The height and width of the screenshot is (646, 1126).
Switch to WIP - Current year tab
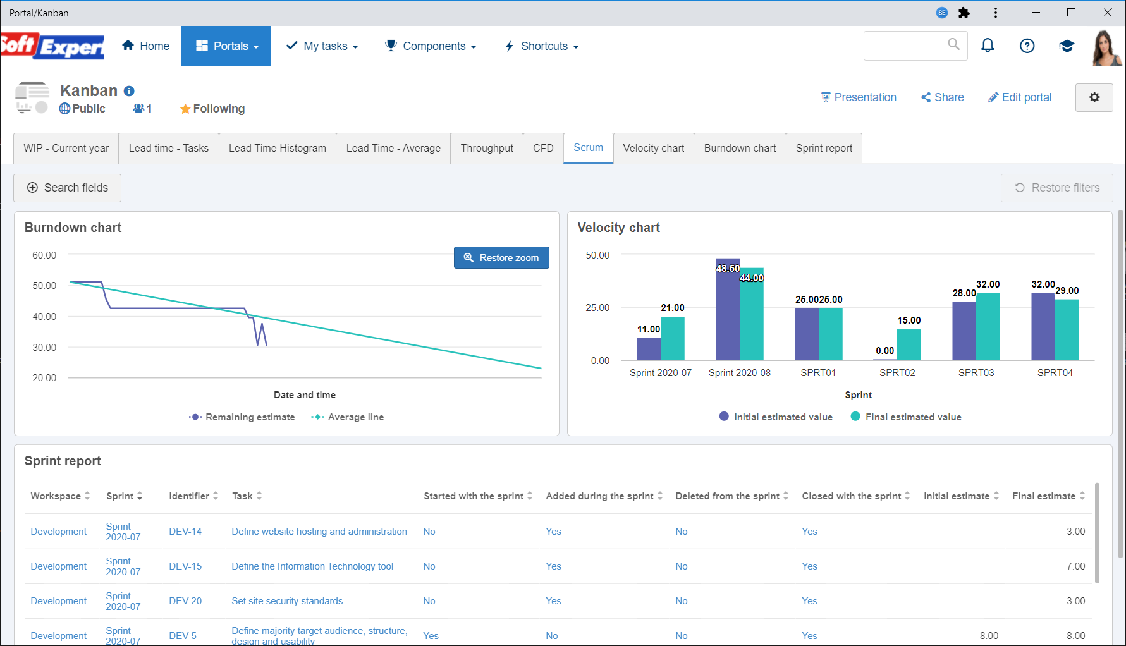tap(66, 149)
